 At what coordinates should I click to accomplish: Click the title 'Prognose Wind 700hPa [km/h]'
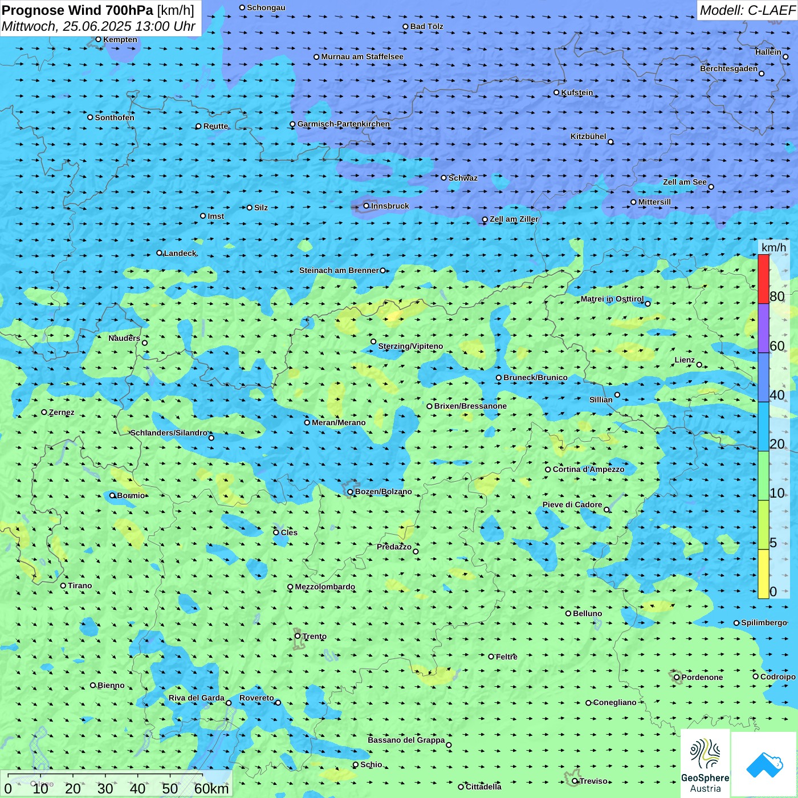coord(99,10)
